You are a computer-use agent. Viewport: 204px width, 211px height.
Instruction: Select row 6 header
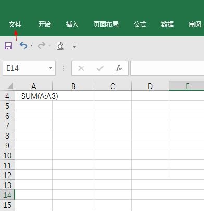(x=7, y=116)
